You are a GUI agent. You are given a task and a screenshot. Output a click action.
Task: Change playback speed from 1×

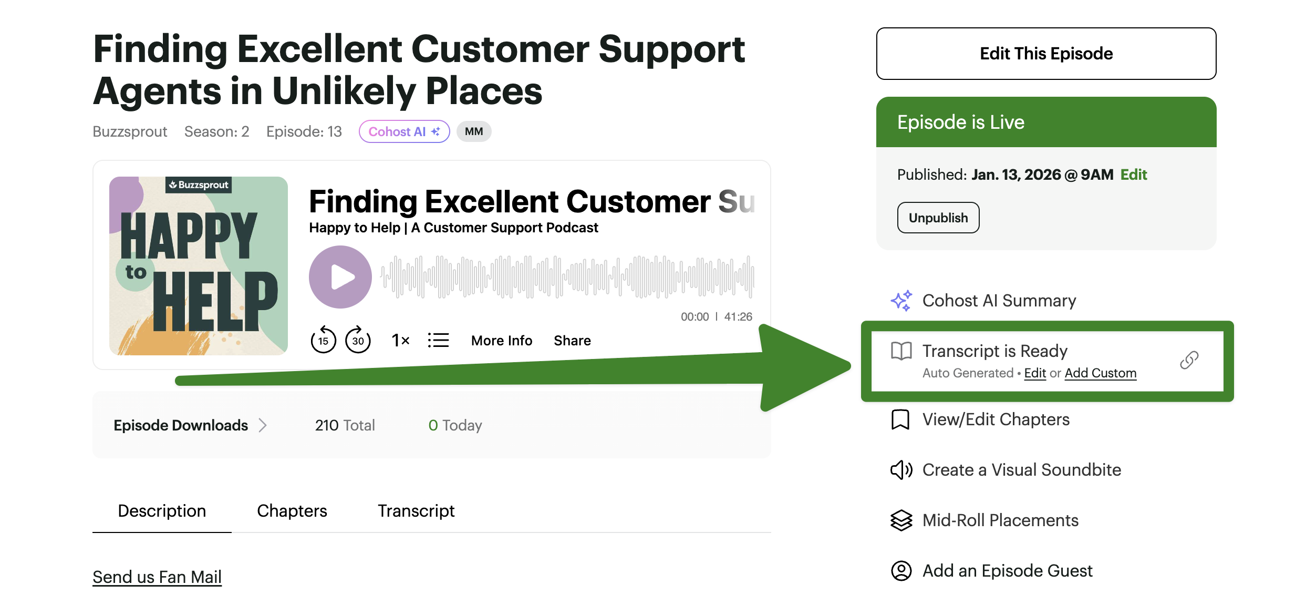tap(400, 341)
